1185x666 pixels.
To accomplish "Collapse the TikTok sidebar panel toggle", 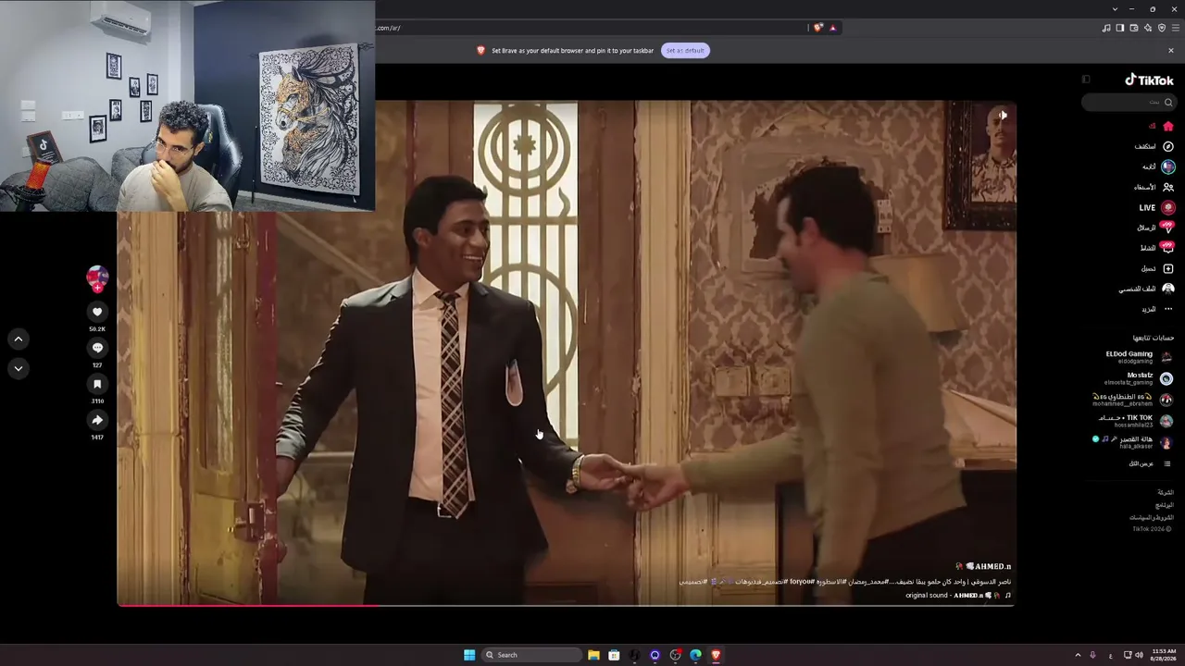I will 1086,80.
